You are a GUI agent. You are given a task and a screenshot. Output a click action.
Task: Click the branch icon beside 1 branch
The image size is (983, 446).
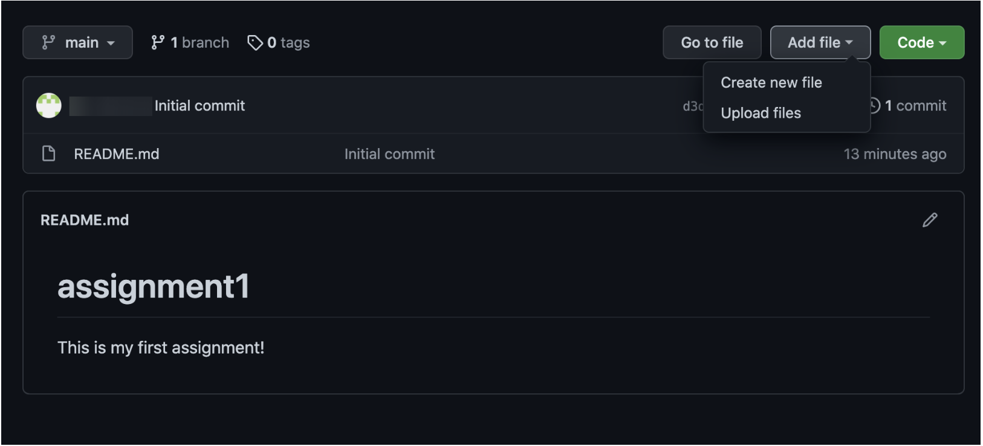158,42
